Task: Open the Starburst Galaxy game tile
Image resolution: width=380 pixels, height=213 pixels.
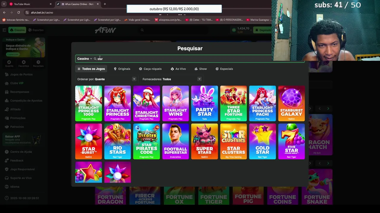Action: [292, 103]
